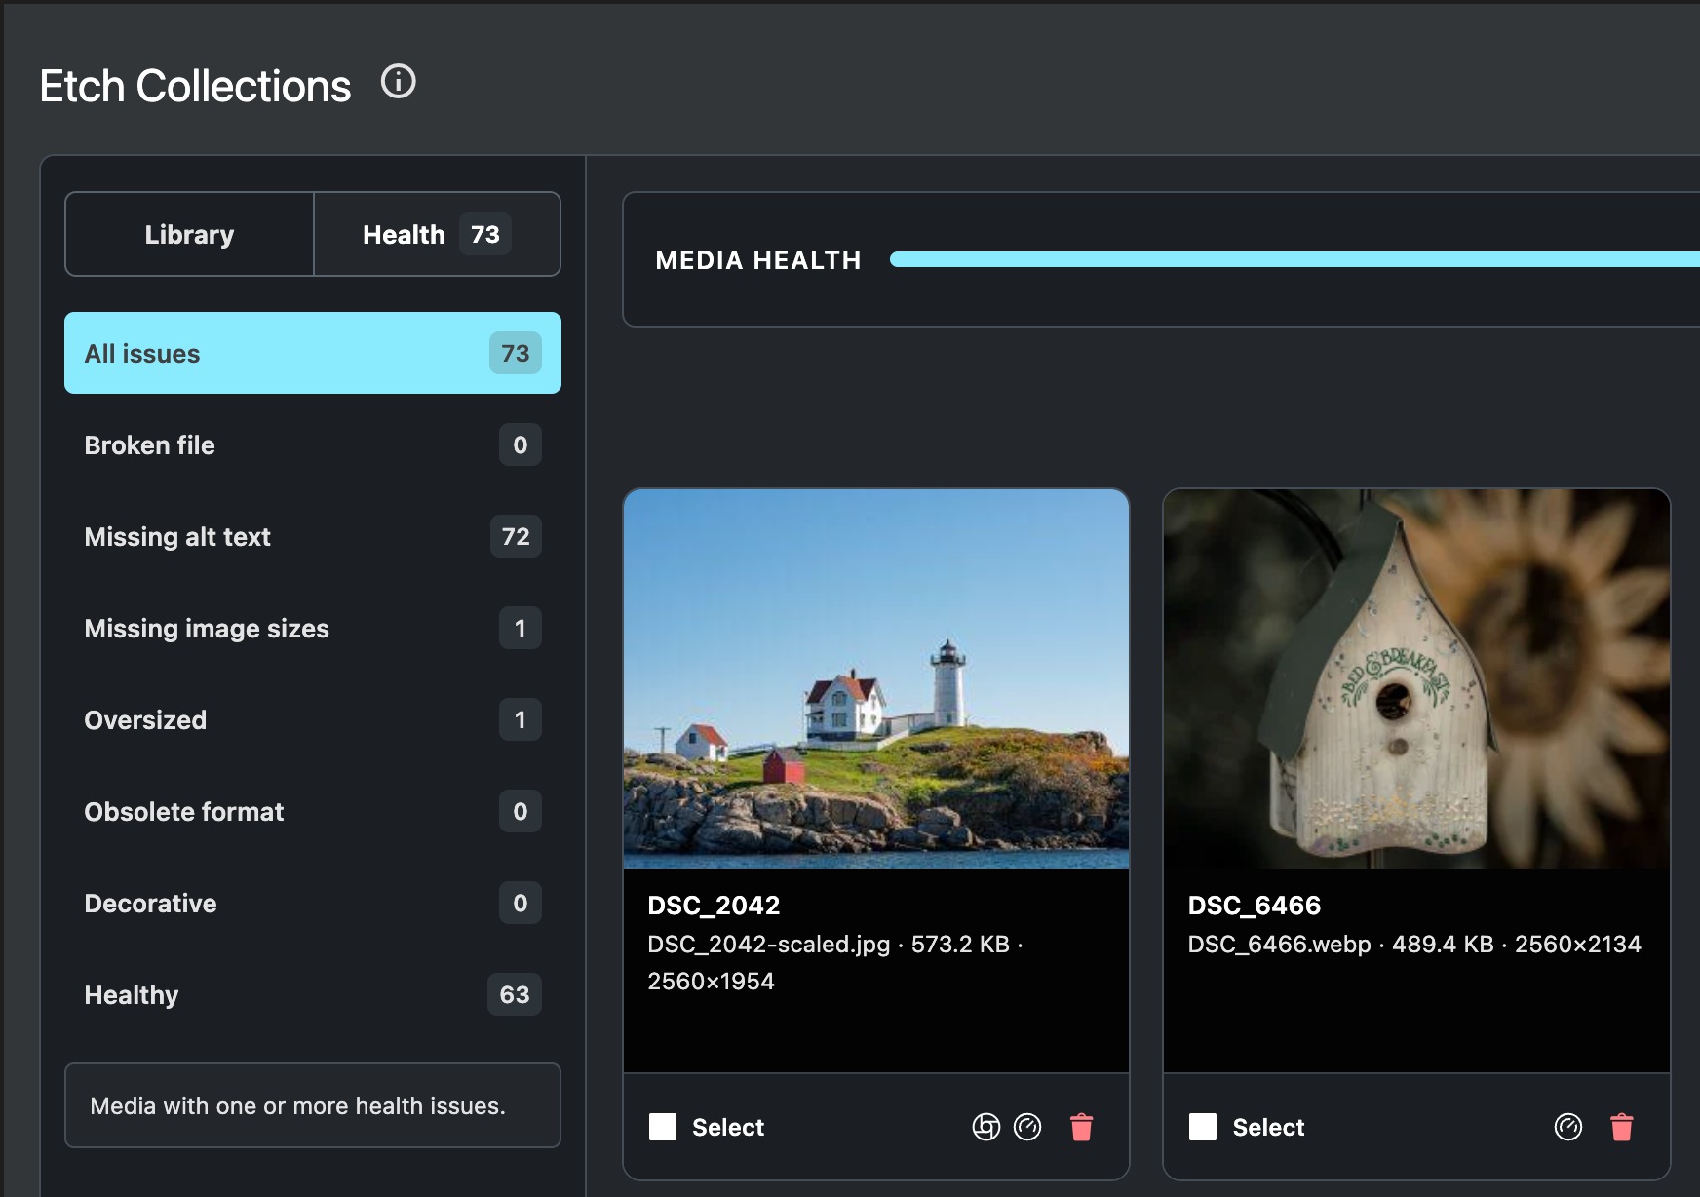Image resolution: width=1700 pixels, height=1197 pixels.
Task: Click the DSC_2042-scaled.jpg file details
Action: (x=836, y=962)
